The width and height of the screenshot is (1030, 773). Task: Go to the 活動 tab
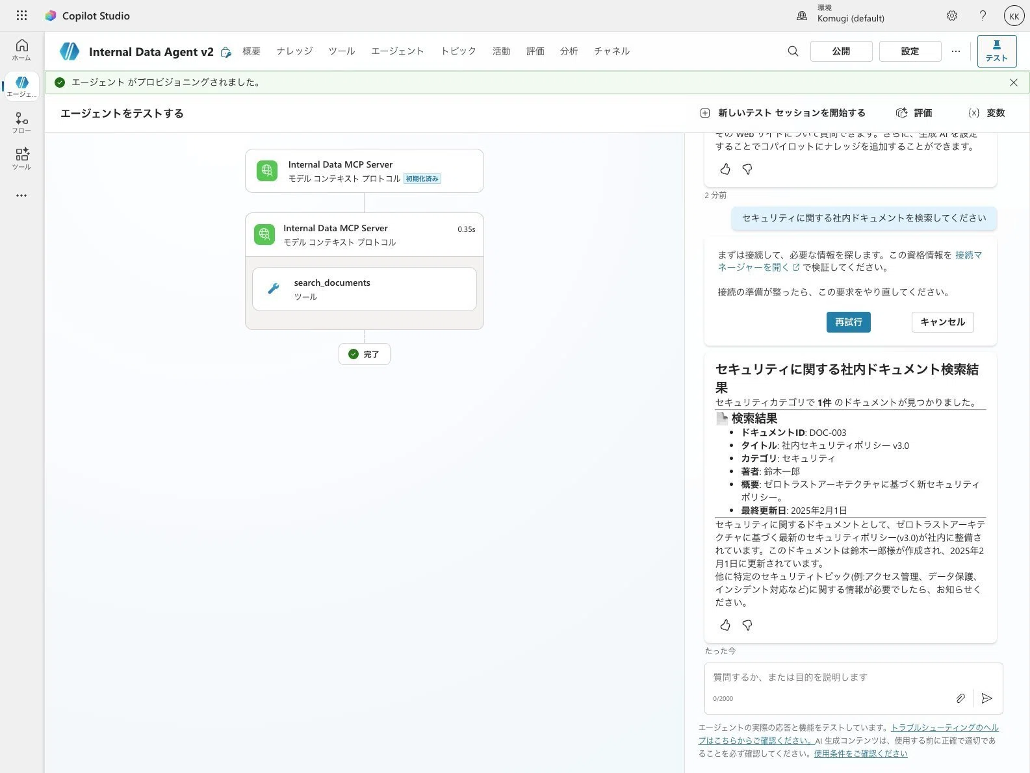click(x=502, y=51)
